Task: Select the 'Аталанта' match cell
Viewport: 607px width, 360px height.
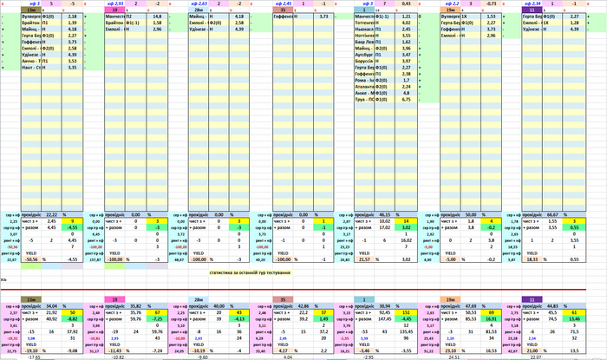Action: (365, 87)
